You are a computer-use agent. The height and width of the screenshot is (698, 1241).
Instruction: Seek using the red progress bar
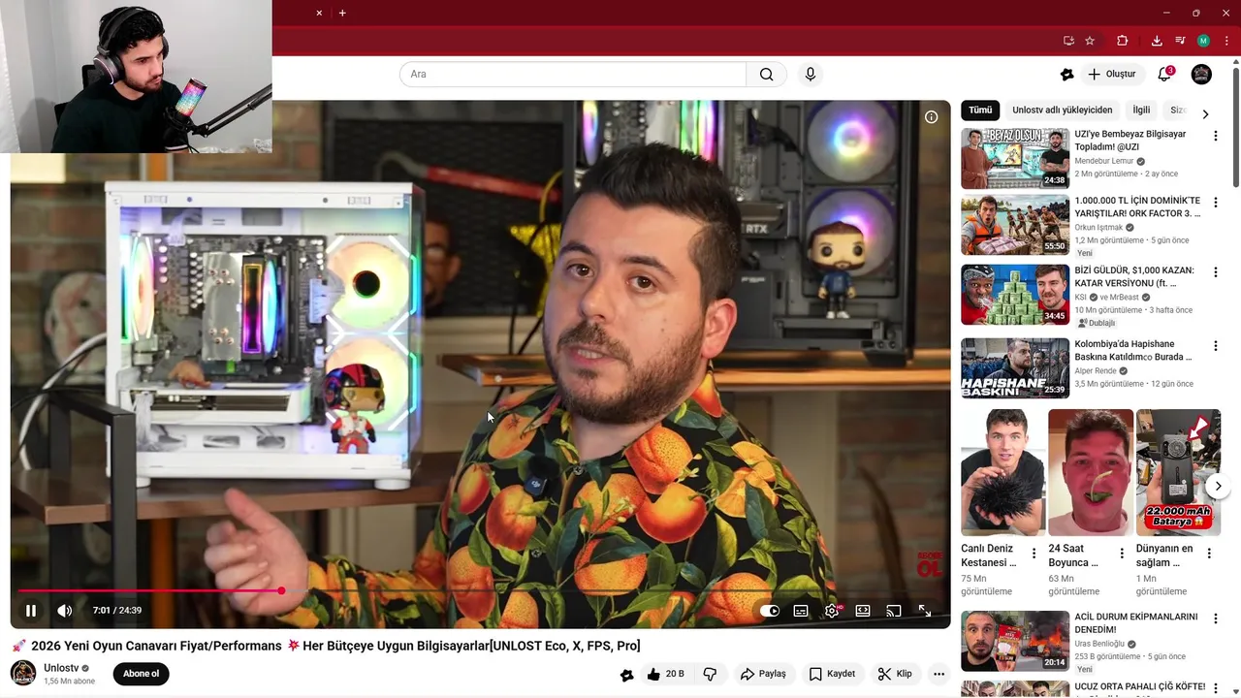click(480, 590)
